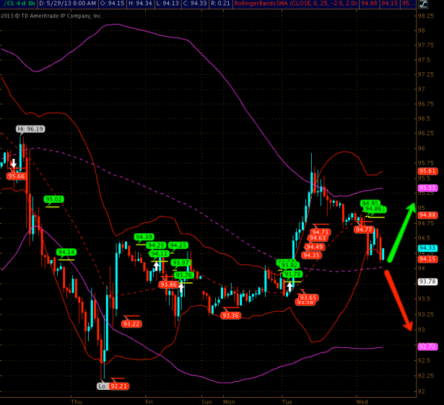Click the red 95.61 price axis tag
This screenshot has width=444, height=405.
(x=427, y=173)
